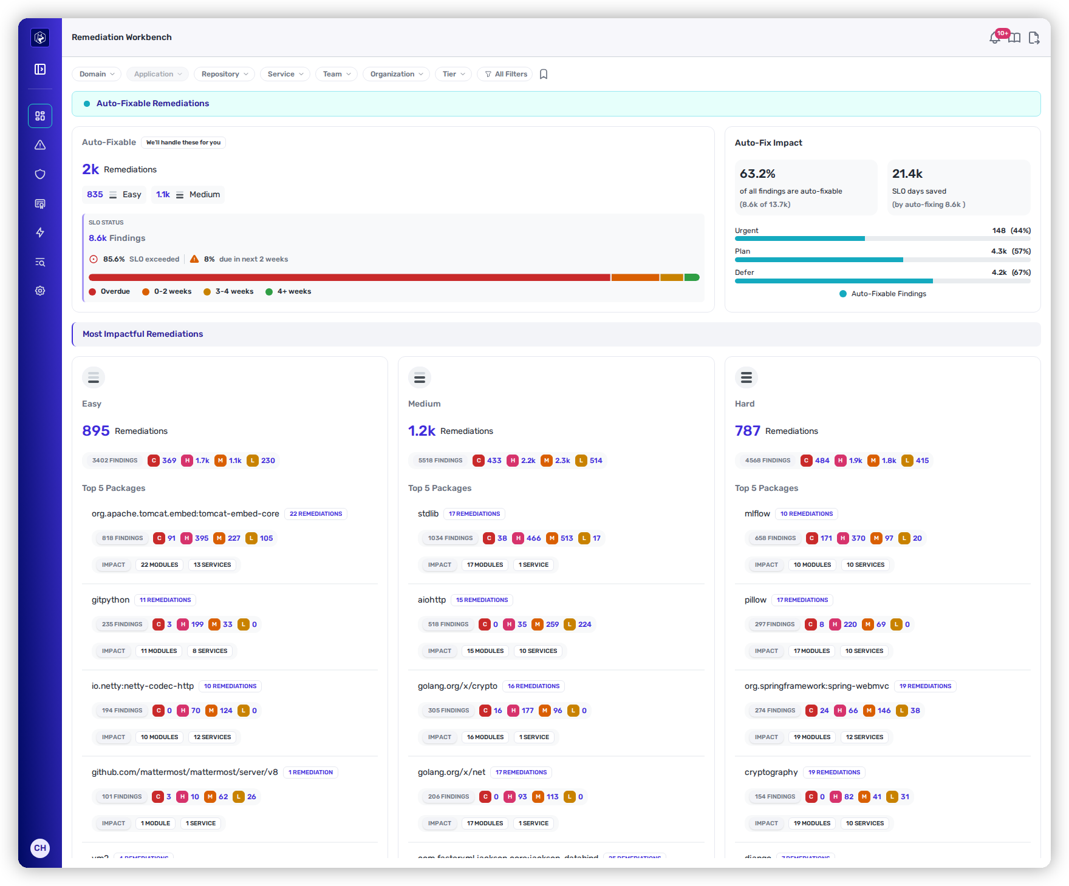Open the settings gear in sidebar
This screenshot has width=1069, height=886.
coord(40,291)
